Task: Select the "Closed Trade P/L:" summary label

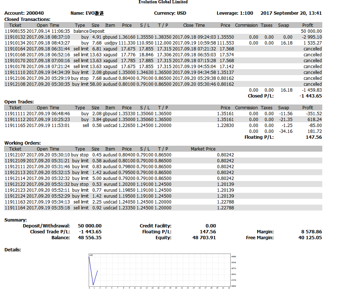Action: tap(50, 232)
